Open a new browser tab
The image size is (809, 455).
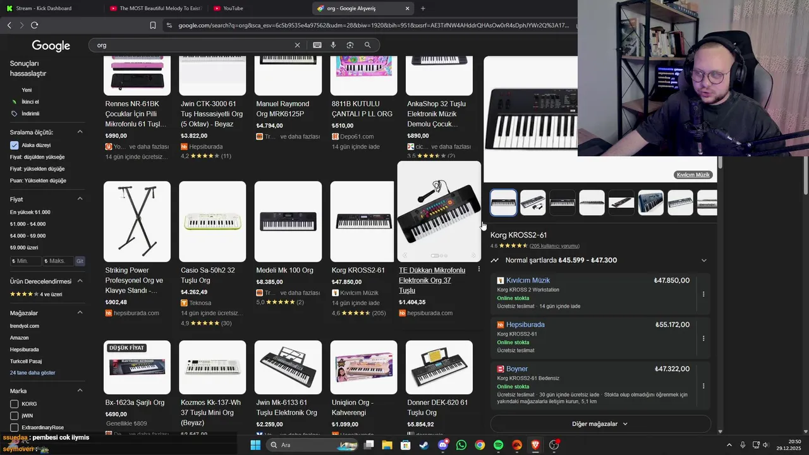coord(423,8)
